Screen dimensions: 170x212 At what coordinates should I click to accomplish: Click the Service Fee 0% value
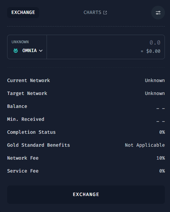coord(162,171)
